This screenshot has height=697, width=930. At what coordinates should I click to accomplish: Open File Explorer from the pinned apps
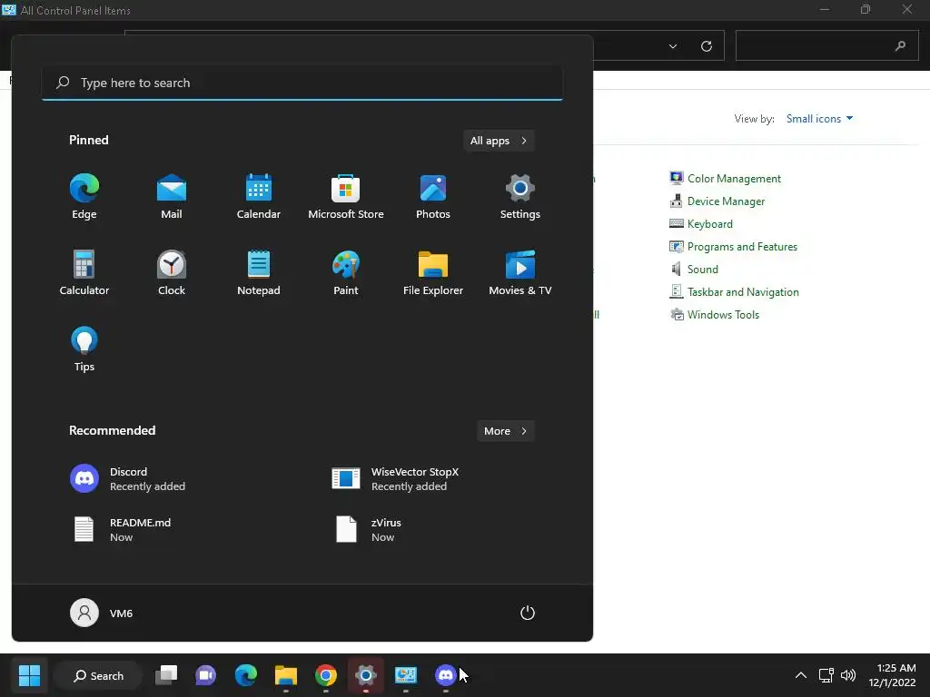[x=433, y=272]
